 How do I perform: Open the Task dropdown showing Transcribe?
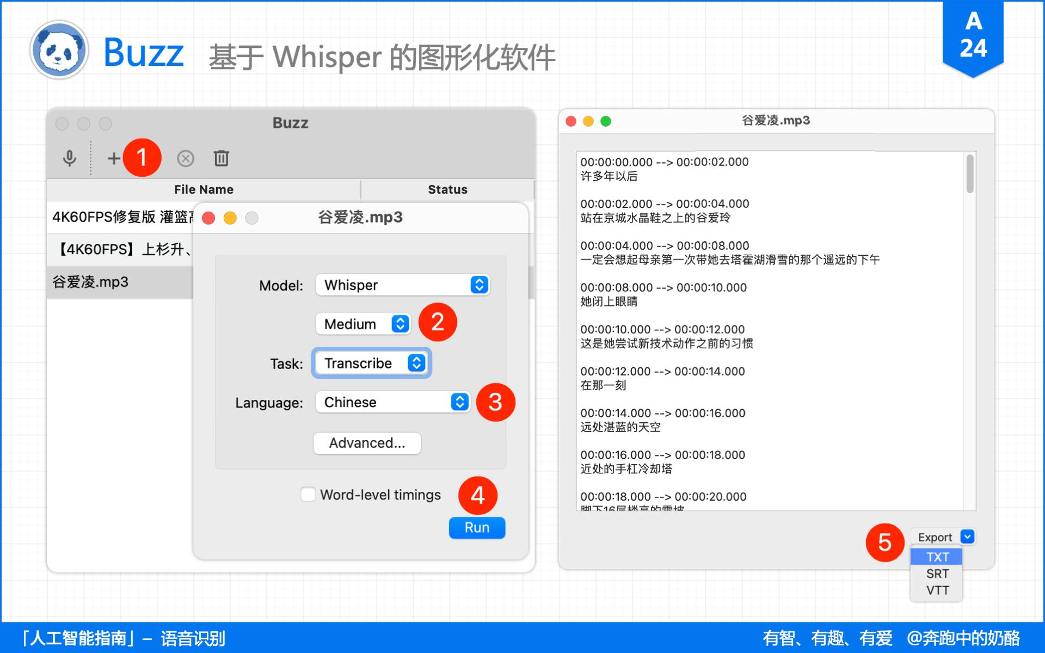[x=371, y=363]
